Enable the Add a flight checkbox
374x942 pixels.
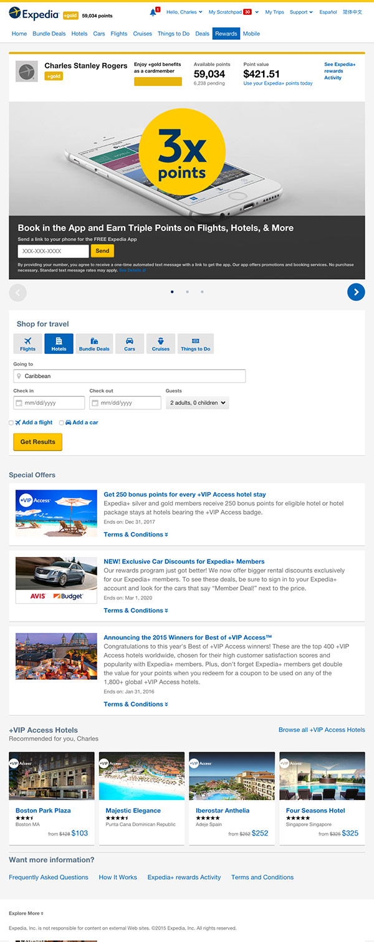coord(11,423)
